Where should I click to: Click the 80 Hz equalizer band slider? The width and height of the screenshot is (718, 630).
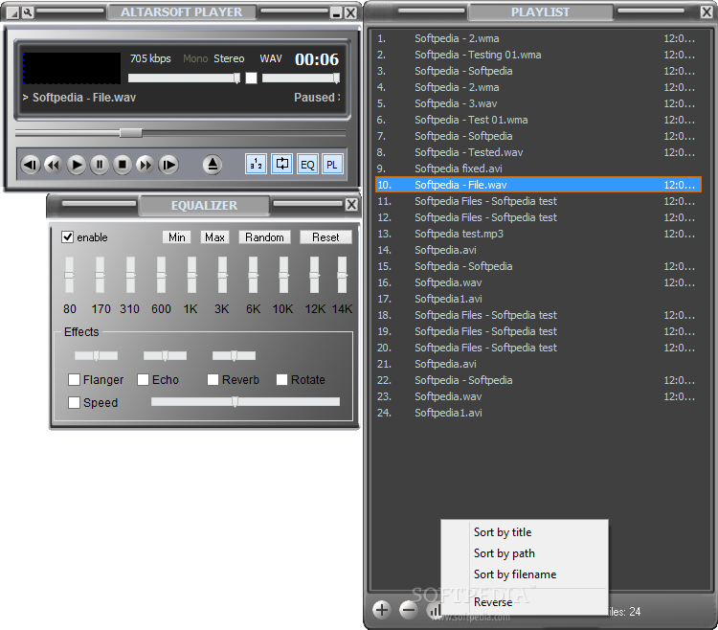(69, 275)
